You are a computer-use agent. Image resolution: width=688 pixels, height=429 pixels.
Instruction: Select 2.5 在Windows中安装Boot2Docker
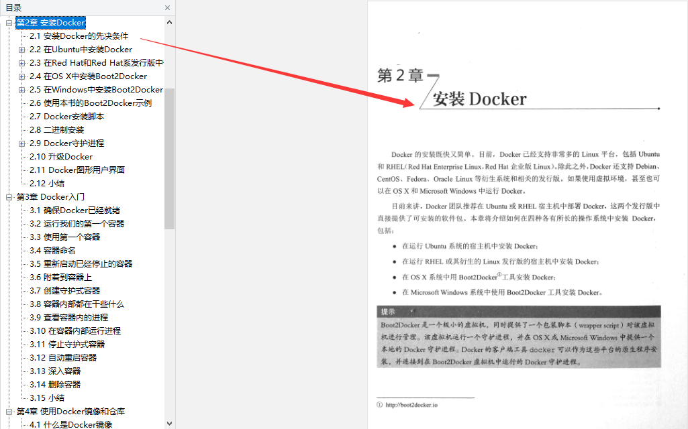pos(96,89)
